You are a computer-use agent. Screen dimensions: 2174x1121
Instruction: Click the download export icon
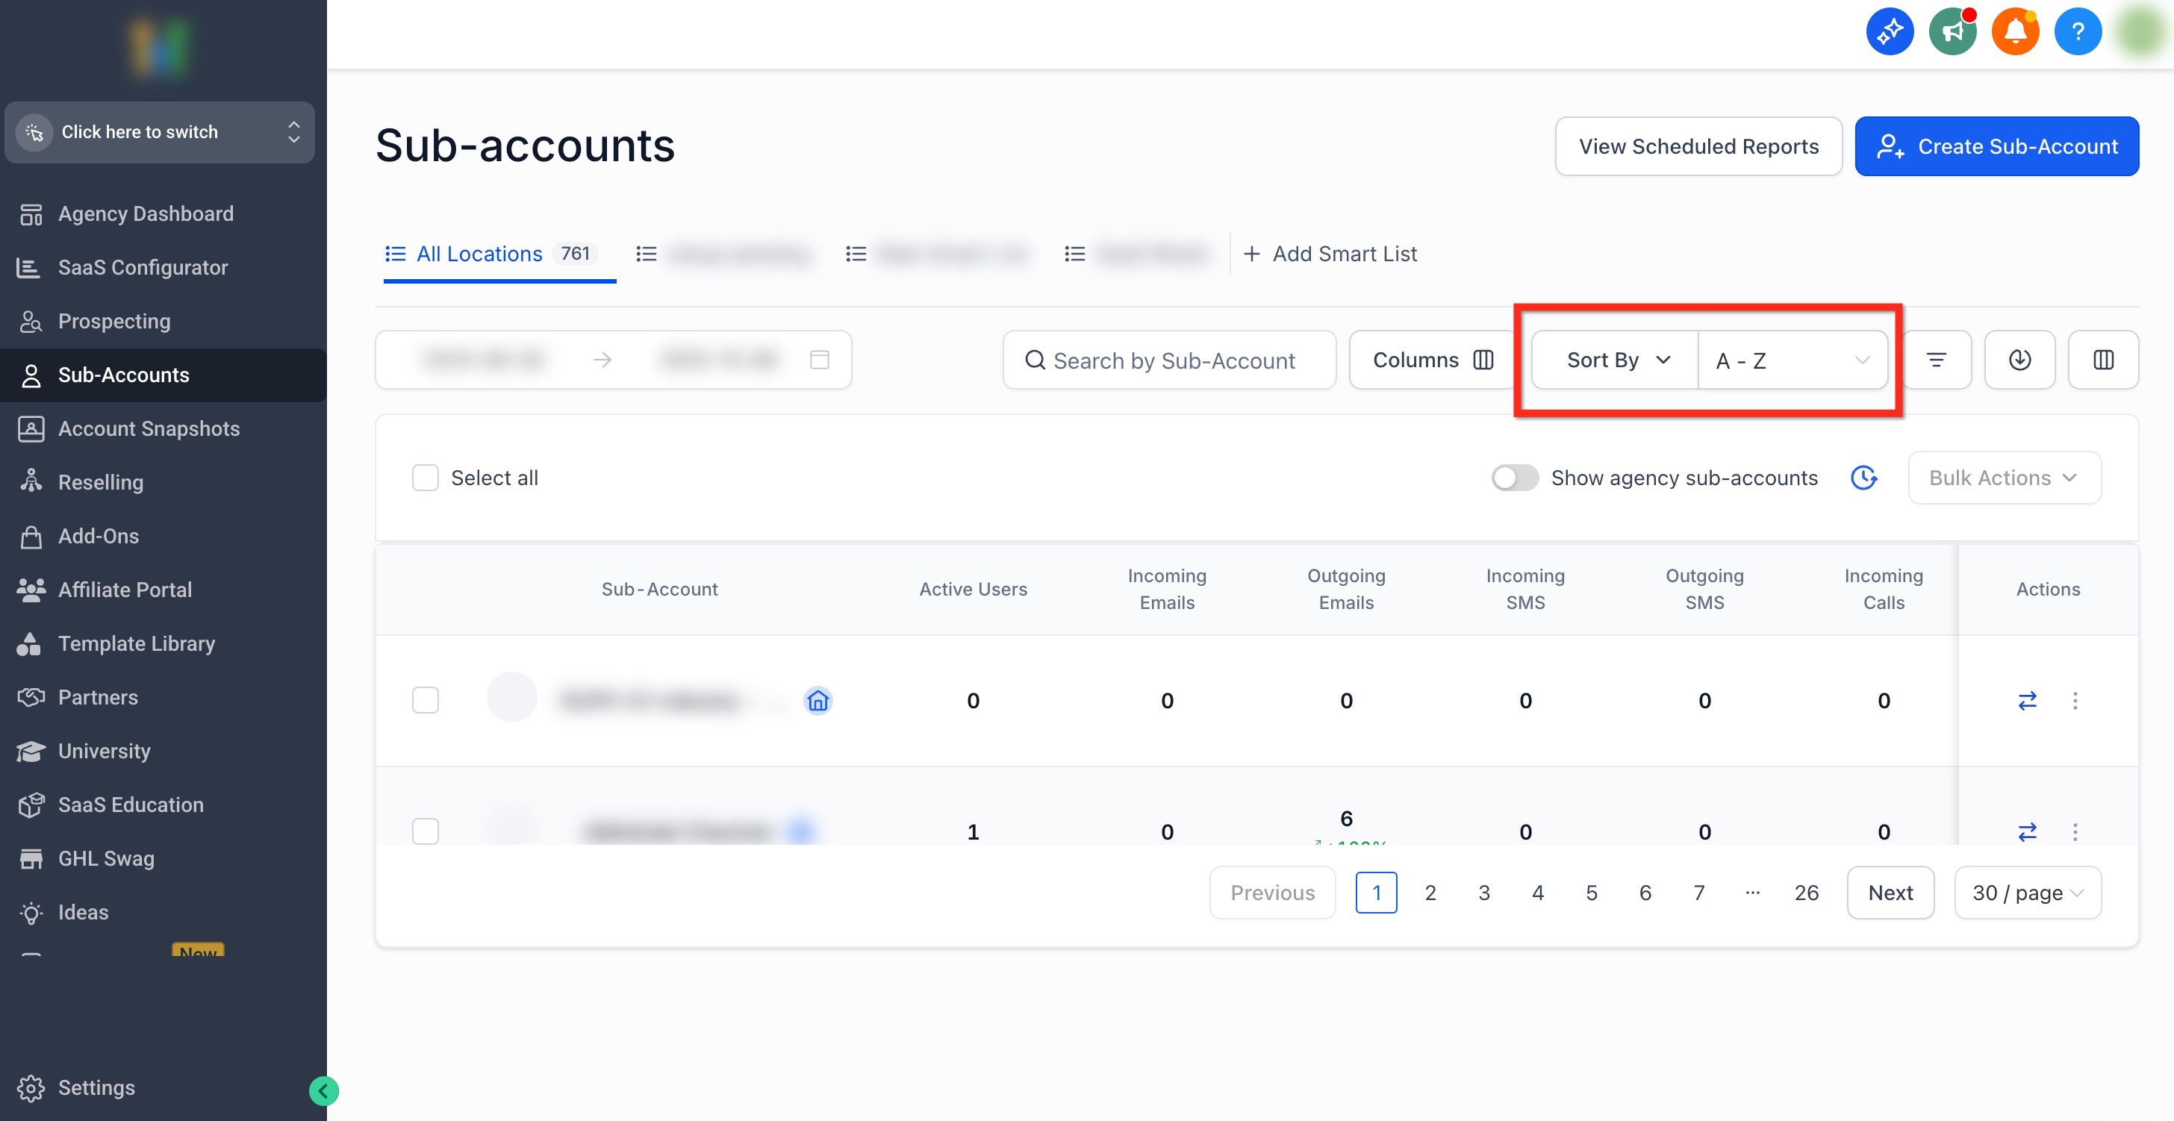point(2019,360)
